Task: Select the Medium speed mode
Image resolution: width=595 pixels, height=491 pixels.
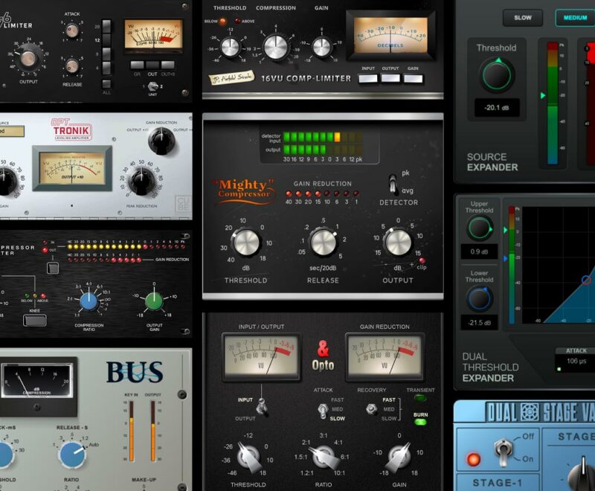Action: click(575, 18)
